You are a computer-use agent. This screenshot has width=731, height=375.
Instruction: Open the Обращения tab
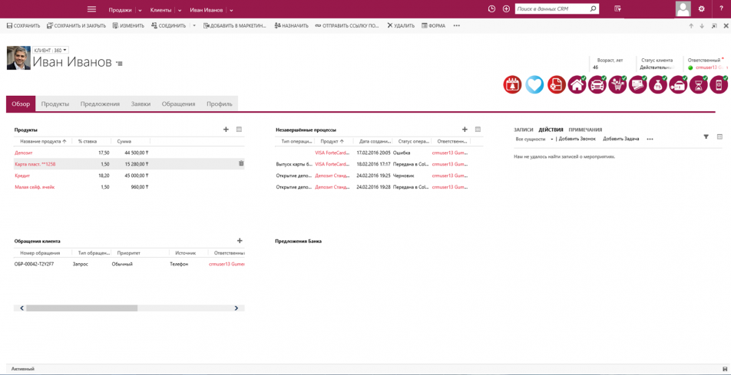click(178, 104)
